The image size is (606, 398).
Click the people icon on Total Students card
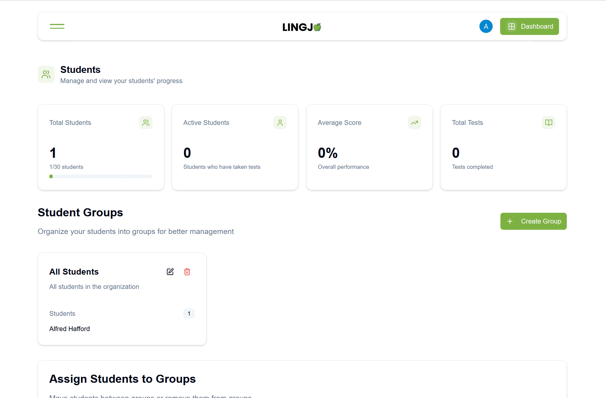tap(146, 123)
